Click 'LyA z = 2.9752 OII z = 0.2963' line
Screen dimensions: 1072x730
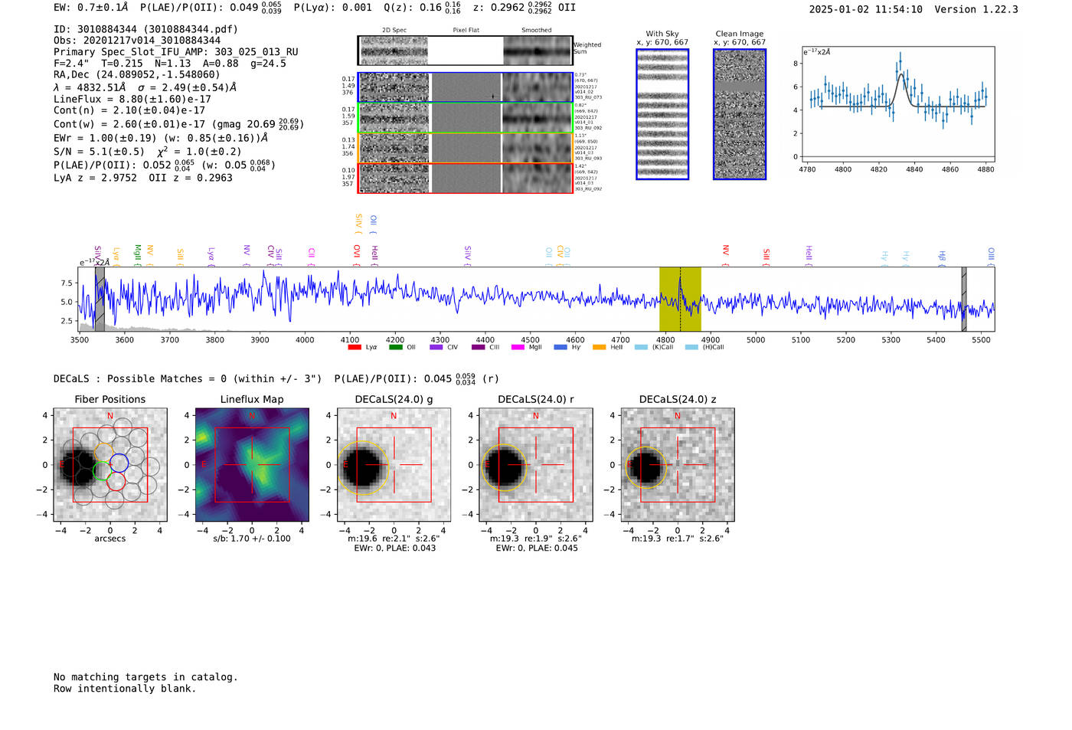tap(143, 178)
